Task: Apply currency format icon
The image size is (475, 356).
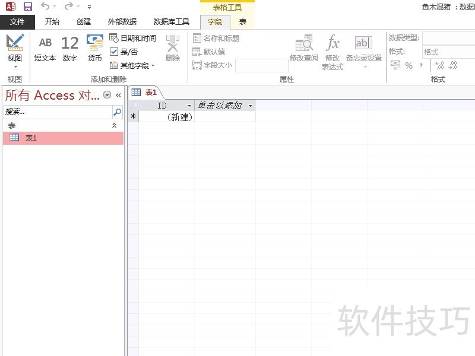Action: point(395,65)
